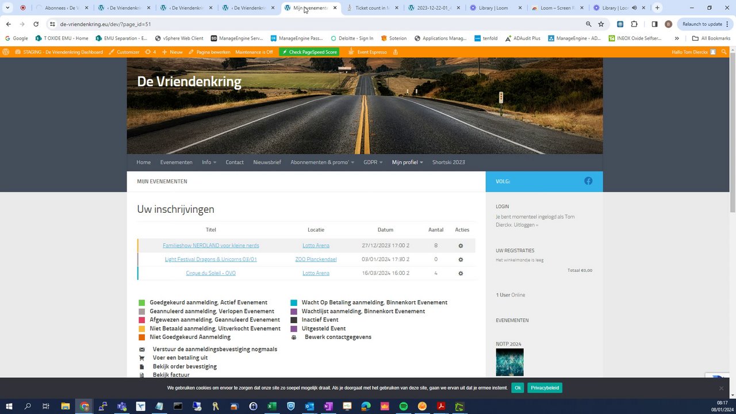The width and height of the screenshot is (736, 414).
Task: Click Check PageSpeed Score button
Action: click(x=309, y=52)
